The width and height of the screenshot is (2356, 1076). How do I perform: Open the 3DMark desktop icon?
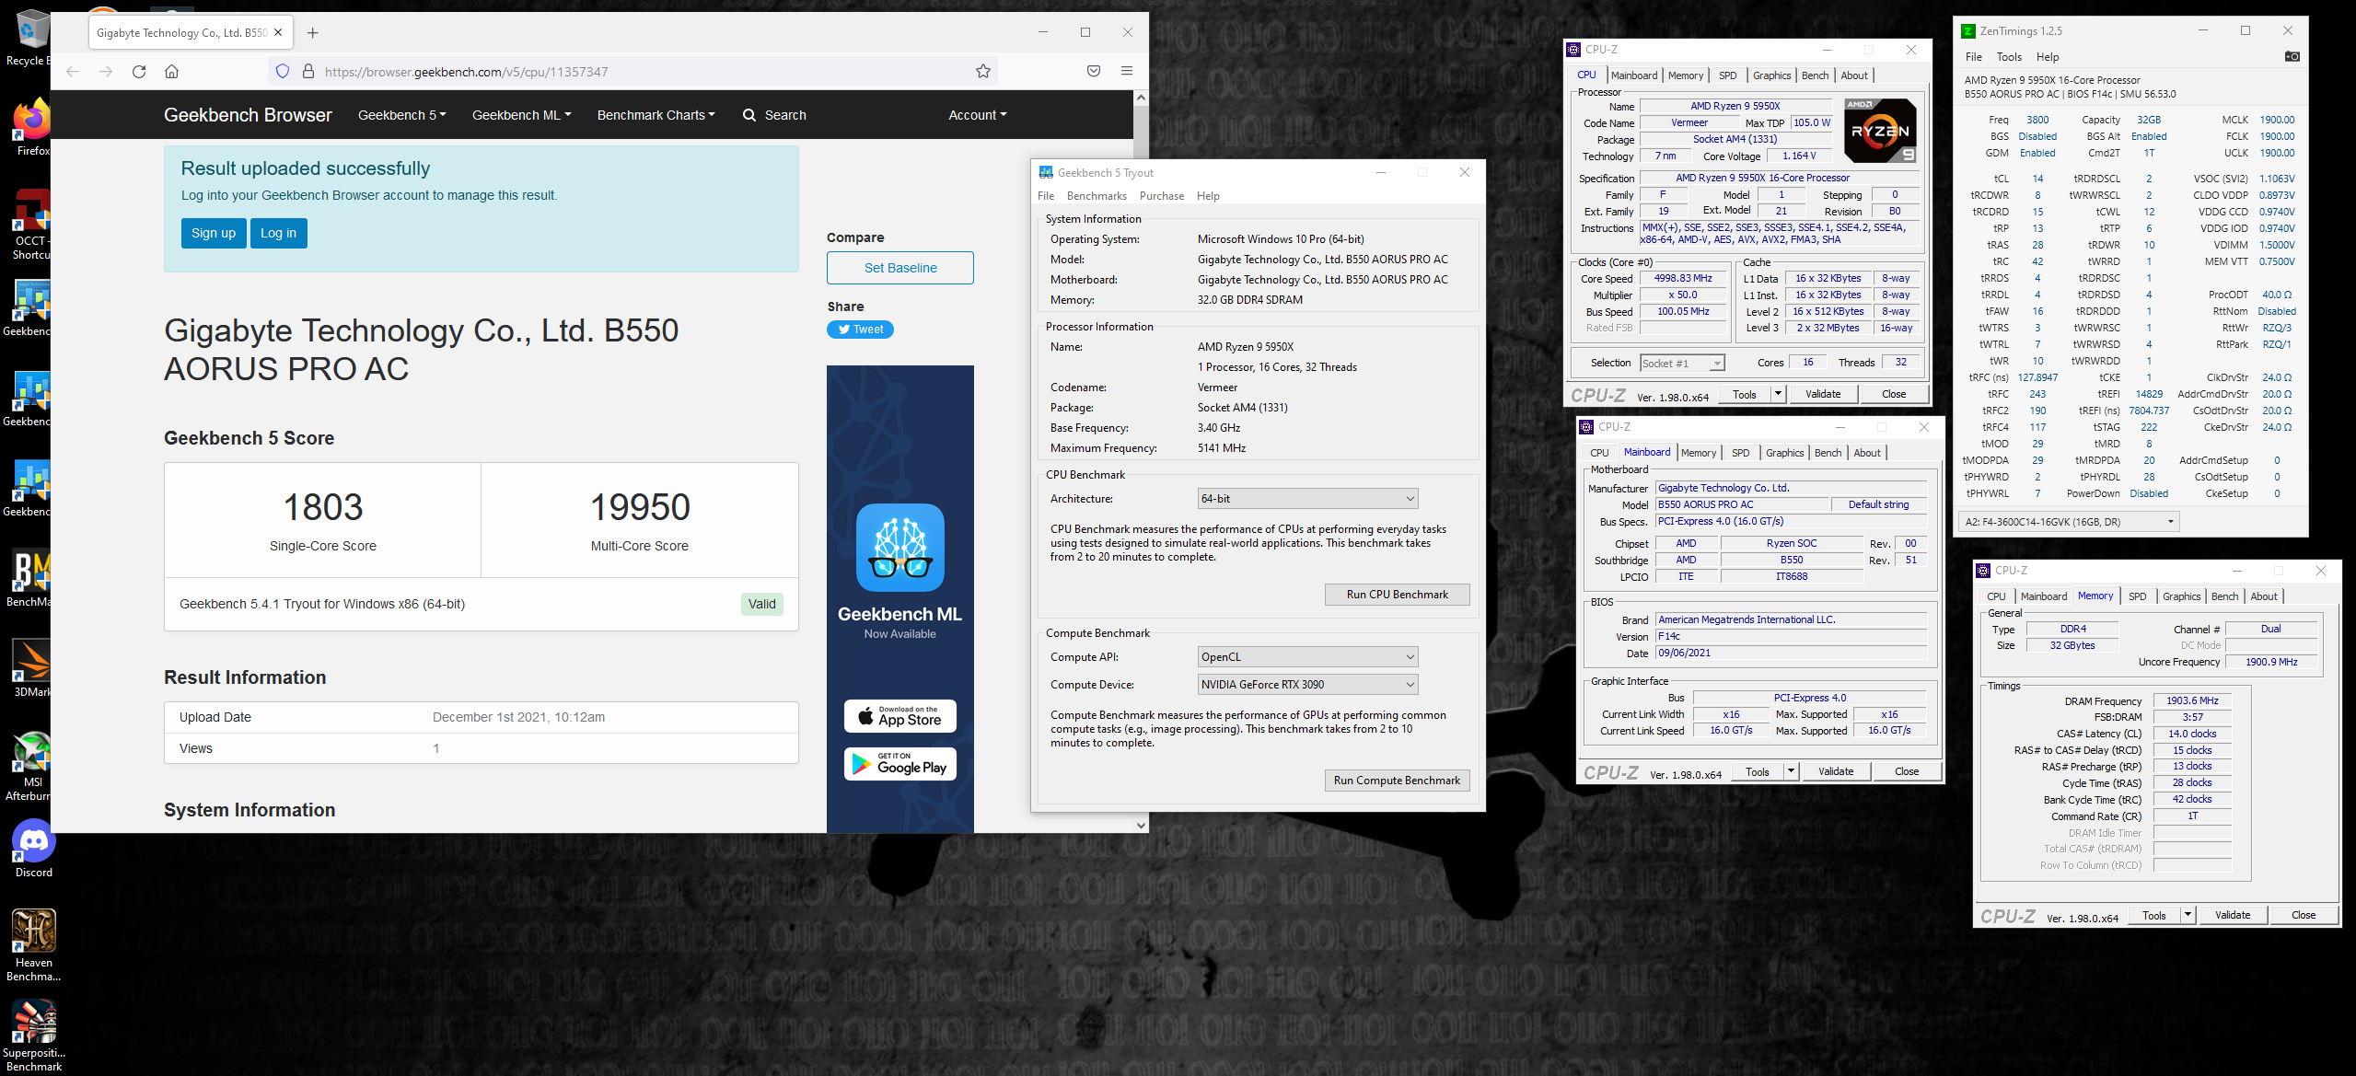[31, 669]
